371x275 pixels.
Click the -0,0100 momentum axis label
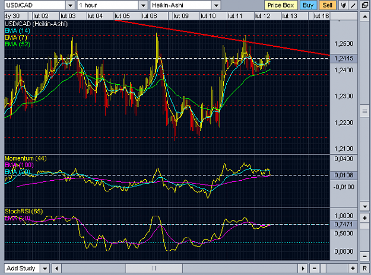click(x=344, y=187)
